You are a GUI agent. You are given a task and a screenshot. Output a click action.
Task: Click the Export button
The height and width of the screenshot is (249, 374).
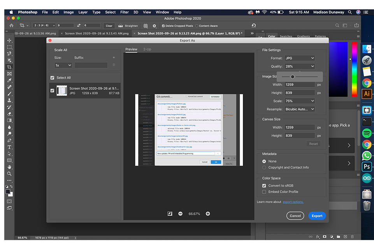coord(317,216)
